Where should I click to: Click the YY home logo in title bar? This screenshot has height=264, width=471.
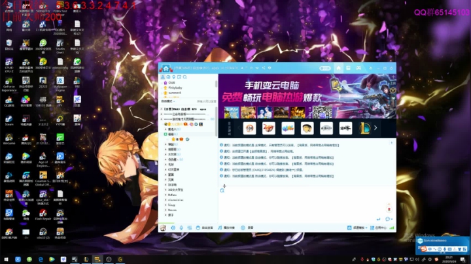166,69
